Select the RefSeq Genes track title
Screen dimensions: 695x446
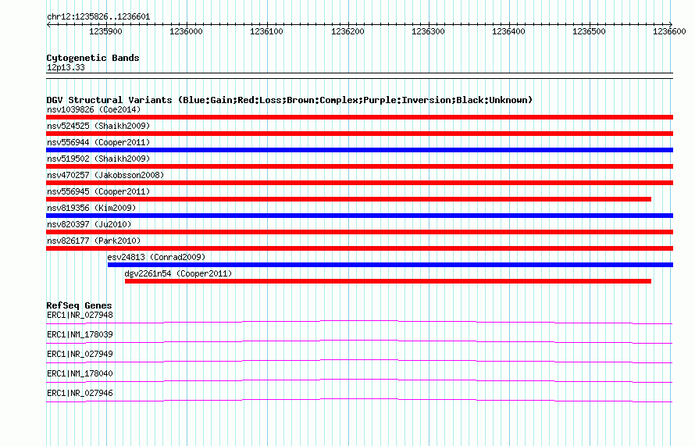click(x=79, y=305)
